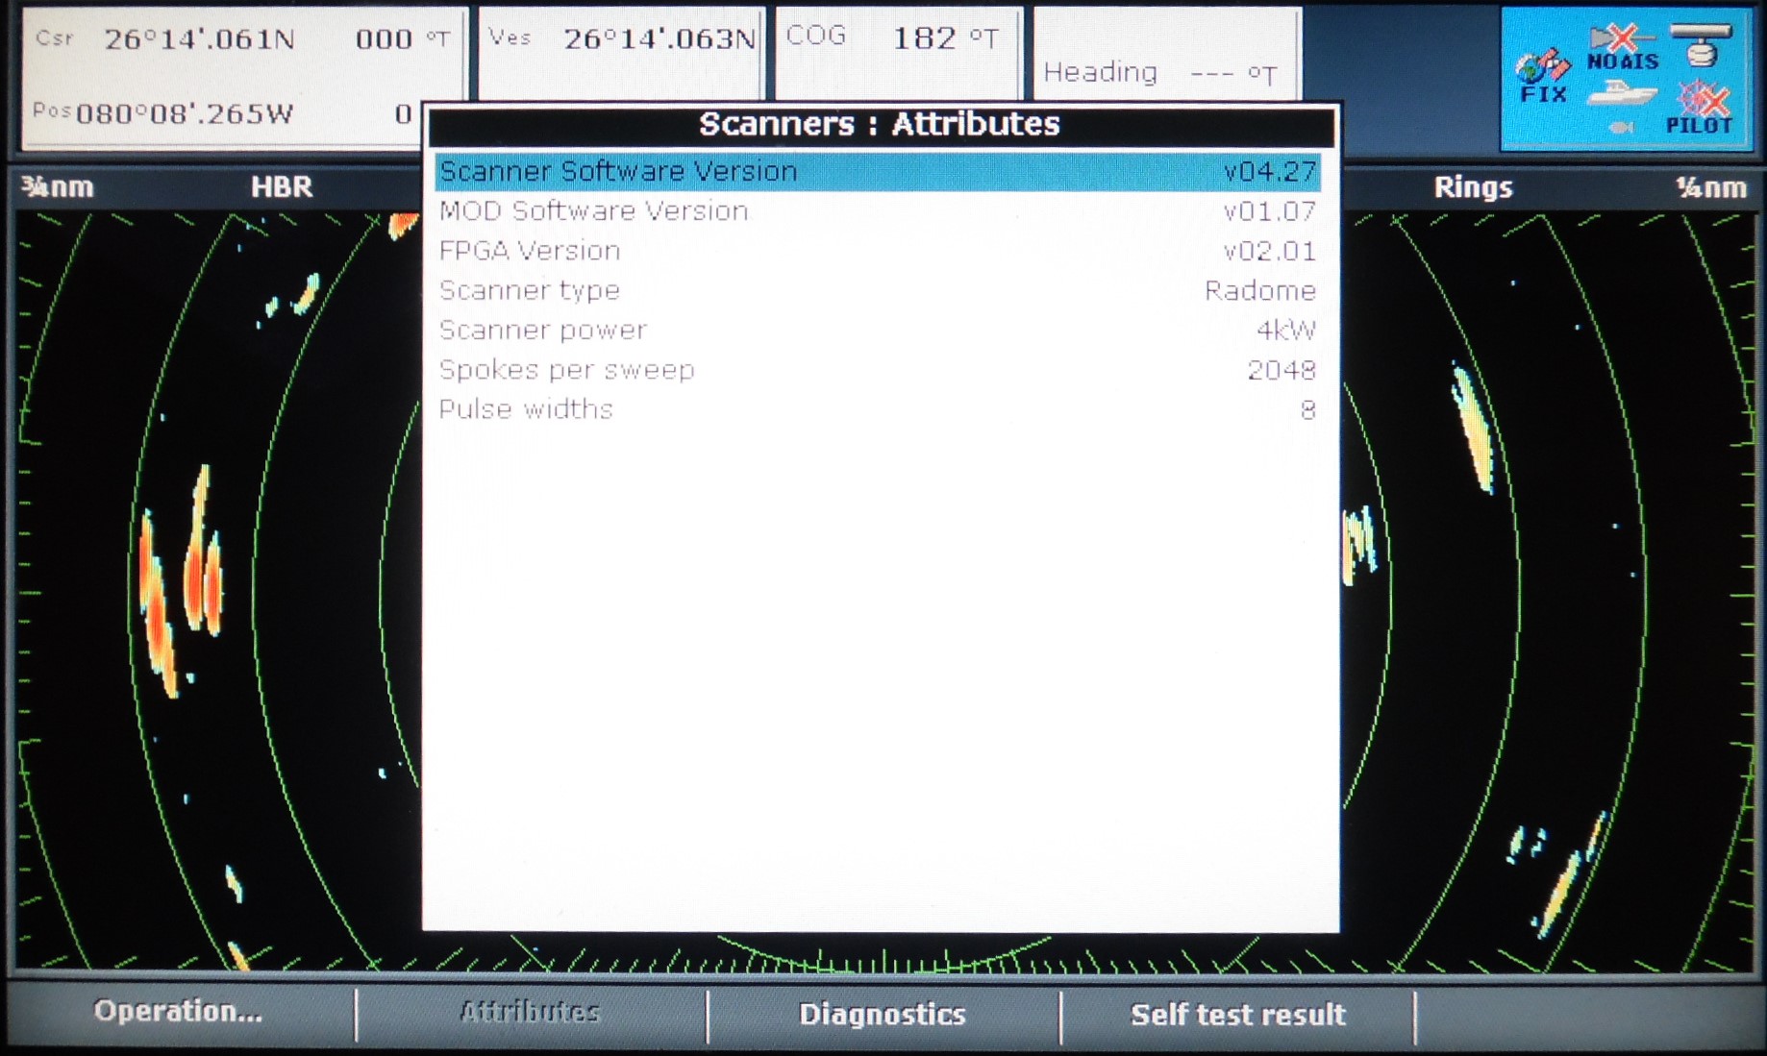Click the radar scanner status icon

click(1701, 44)
